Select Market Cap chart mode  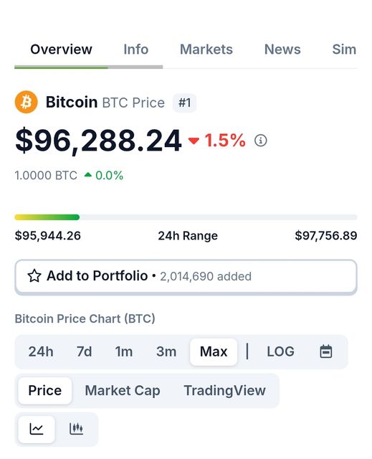click(x=123, y=390)
